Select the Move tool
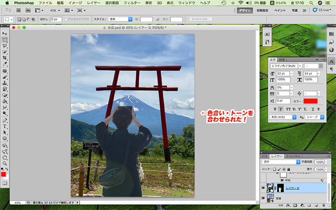Viewport: 336px width, 210px height. coord(5,34)
